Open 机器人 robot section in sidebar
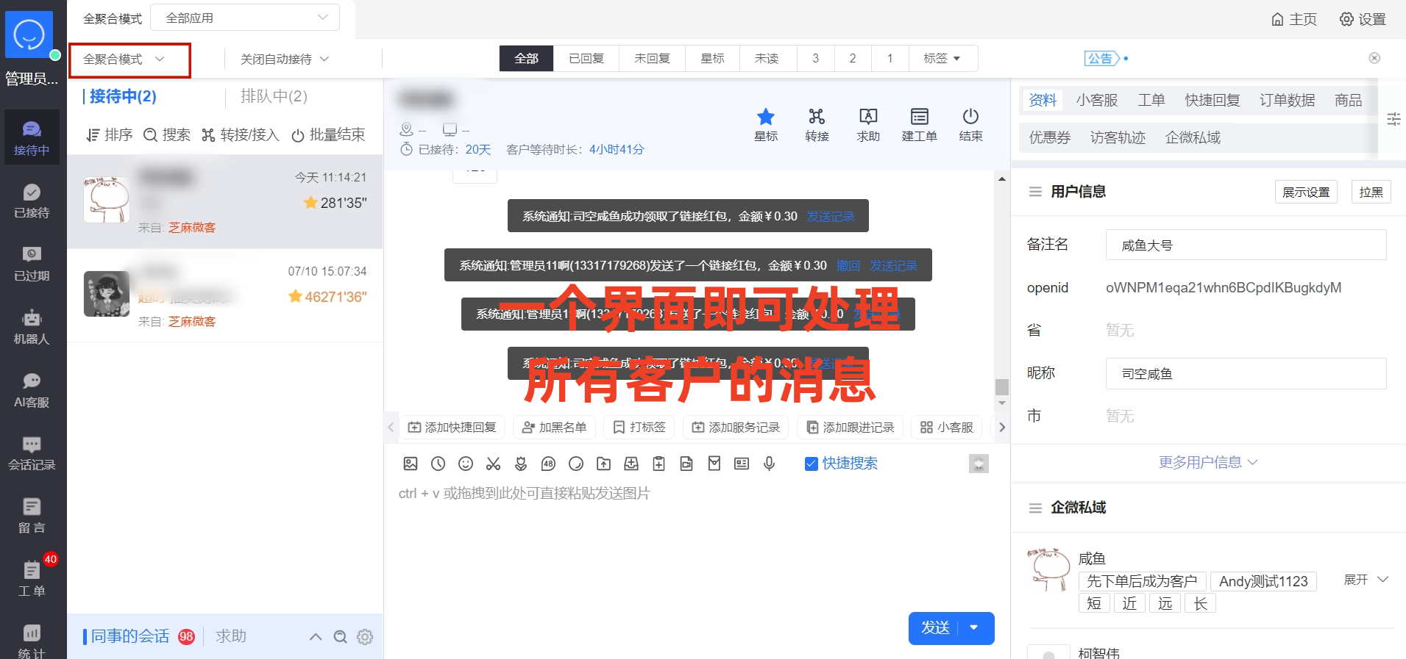 click(x=32, y=328)
